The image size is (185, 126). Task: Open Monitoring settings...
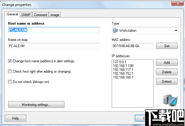click(36, 105)
